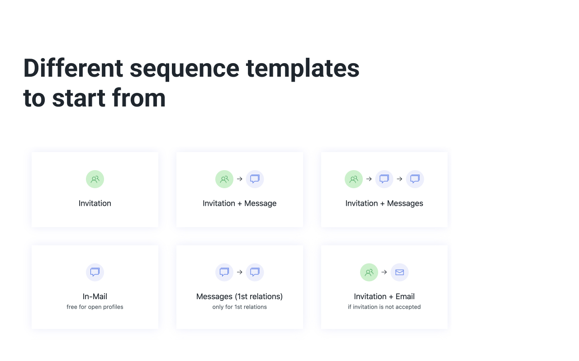Screen dimensions: 579x361
Task: Click the green people icon in Invitation card
Action: pyautogui.click(x=95, y=179)
